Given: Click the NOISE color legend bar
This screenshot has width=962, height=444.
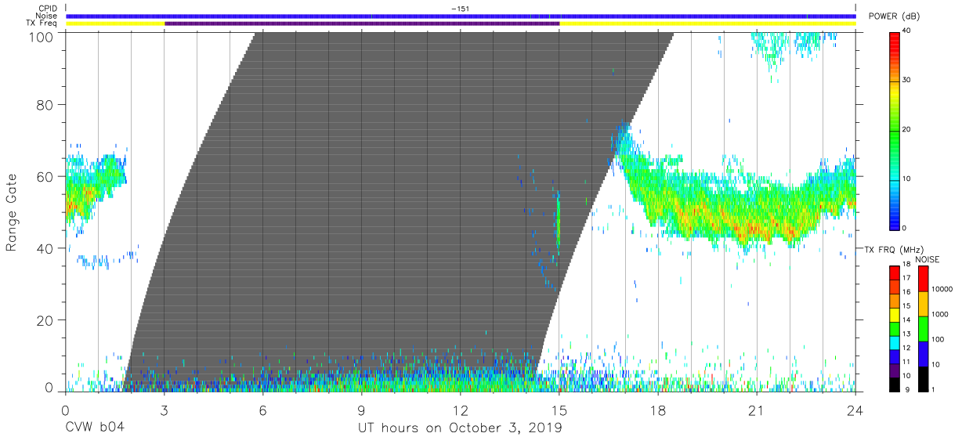Looking at the screenshot, I should pyautogui.click(x=923, y=328).
